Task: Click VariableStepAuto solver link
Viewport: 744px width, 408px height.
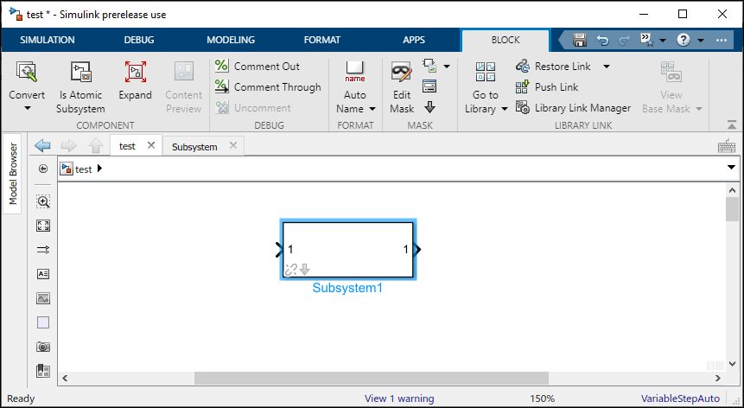Action: (x=680, y=398)
